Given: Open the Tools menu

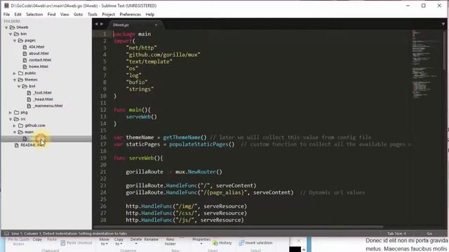Looking at the screenshot, I should [x=93, y=14].
